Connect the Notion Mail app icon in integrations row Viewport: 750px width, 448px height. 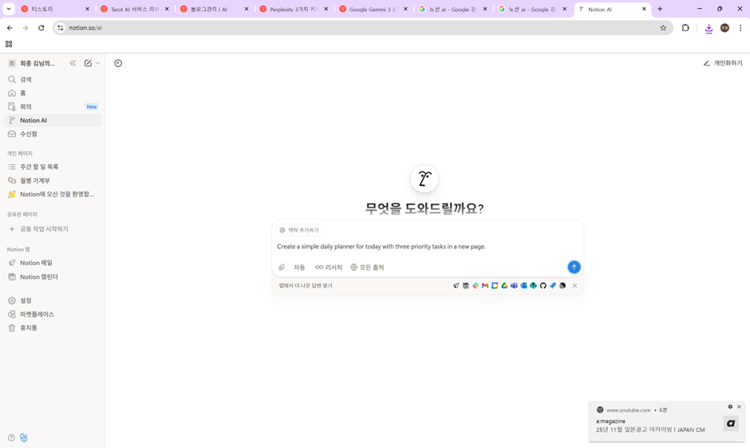[x=456, y=286]
